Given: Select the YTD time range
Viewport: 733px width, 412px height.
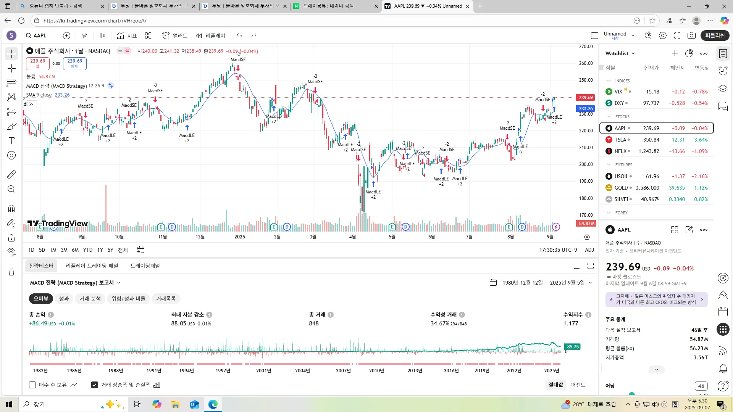Looking at the screenshot, I should click(x=88, y=250).
